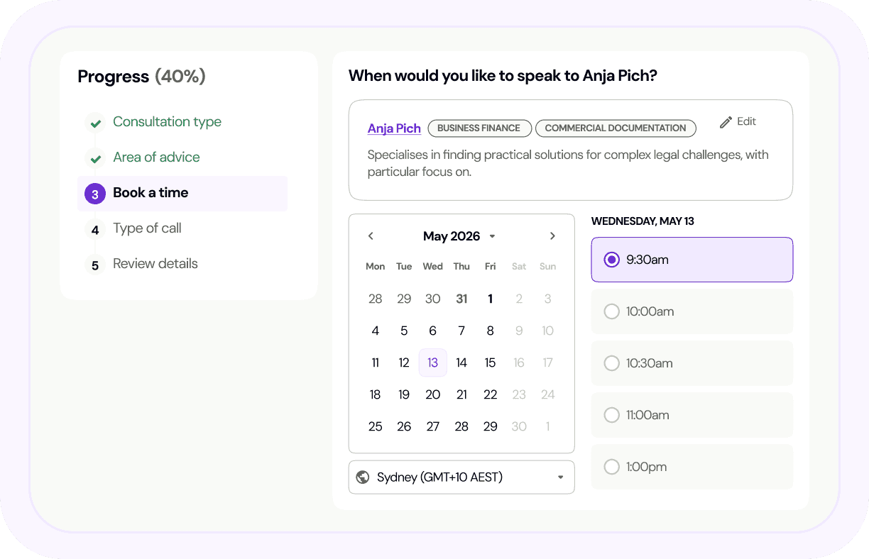Screen dimensions: 869x559
Task: Choose the 10:30am radio option
Action: point(611,363)
